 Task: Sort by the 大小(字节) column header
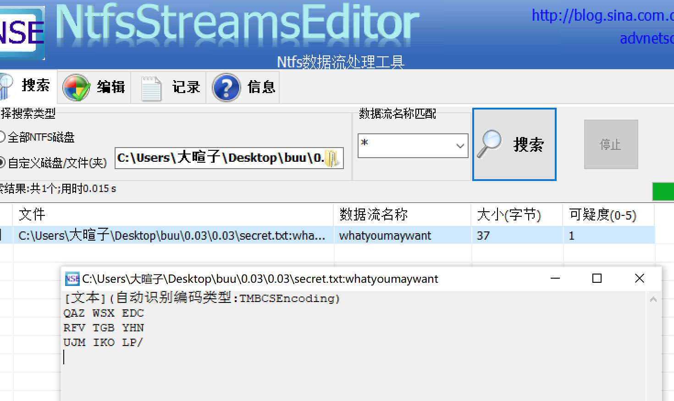pos(517,214)
